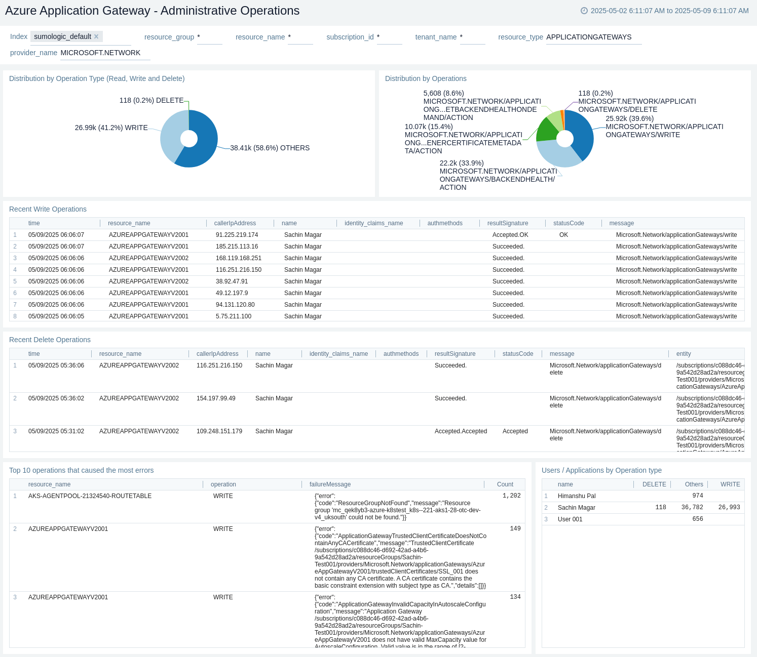Screen dimensions: 757x657
Task: Sort users table by Others column
Action: click(694, 484)
